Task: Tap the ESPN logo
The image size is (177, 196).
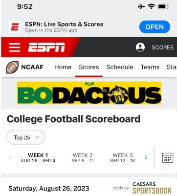Action: click(46, 48)
